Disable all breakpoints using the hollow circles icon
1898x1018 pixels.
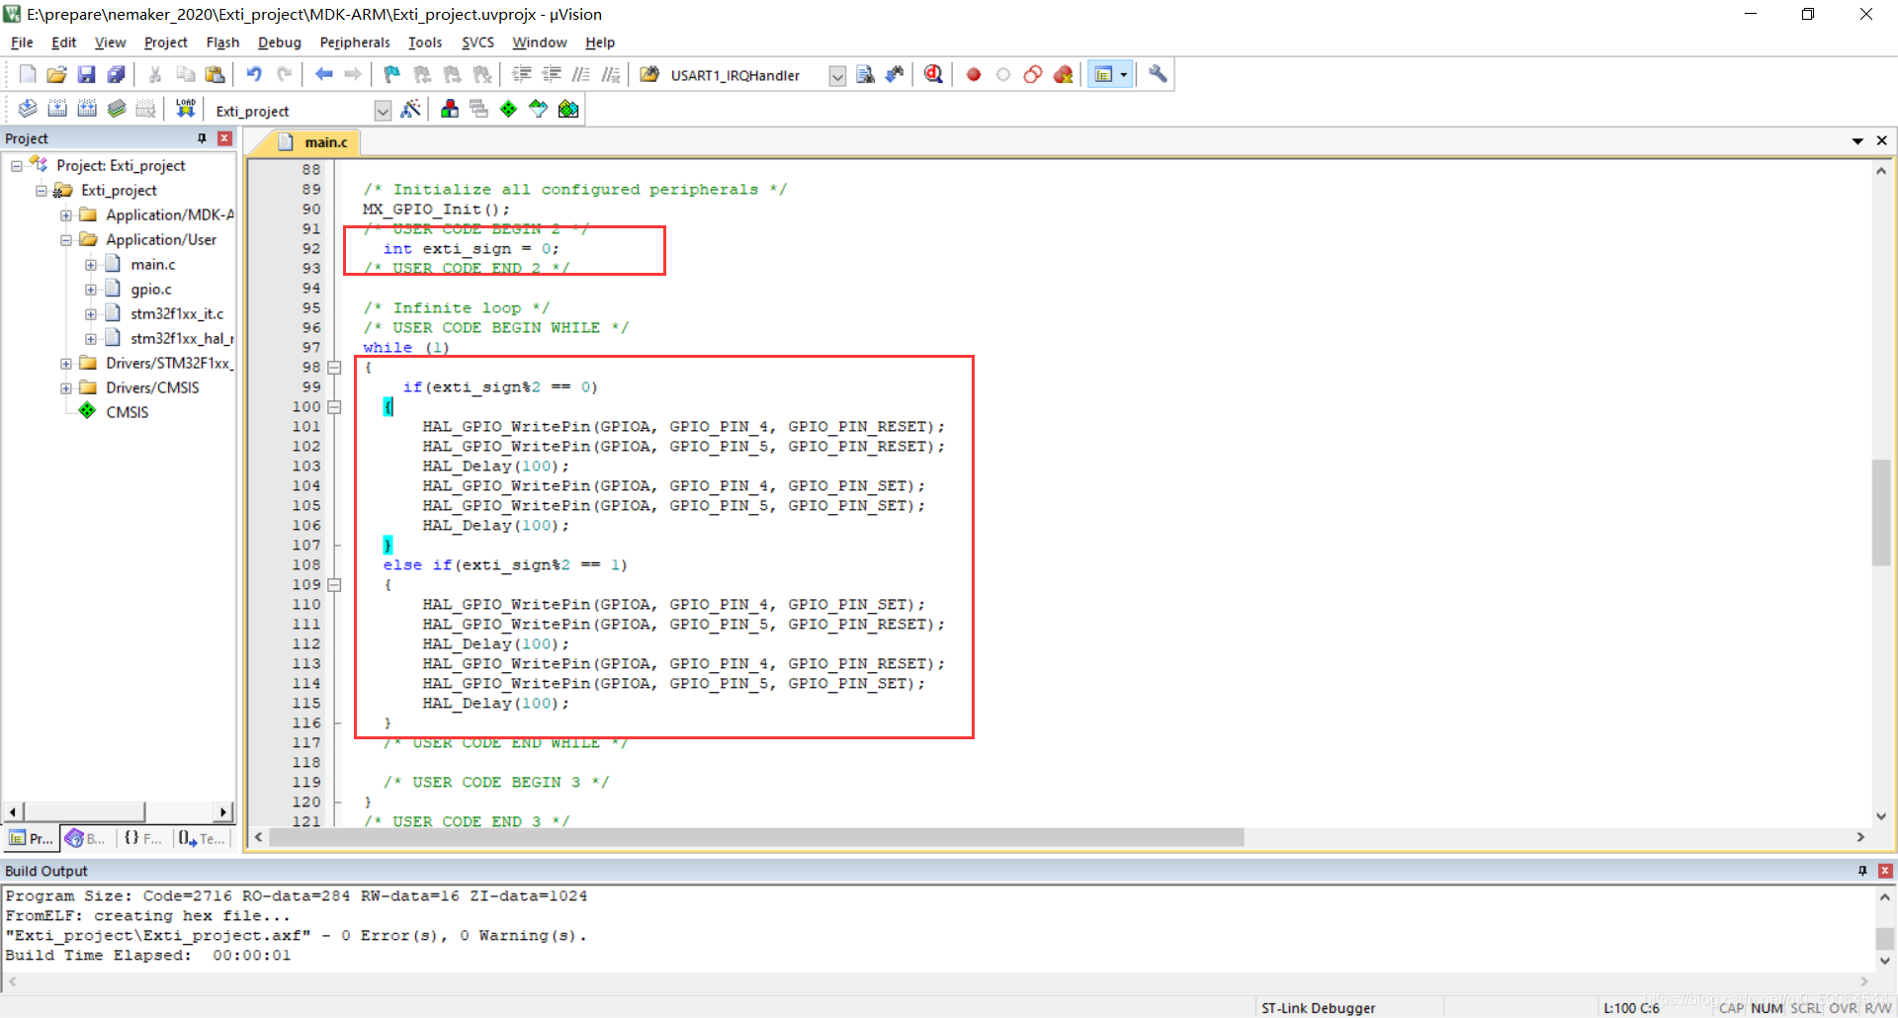tap(1033, 74)
